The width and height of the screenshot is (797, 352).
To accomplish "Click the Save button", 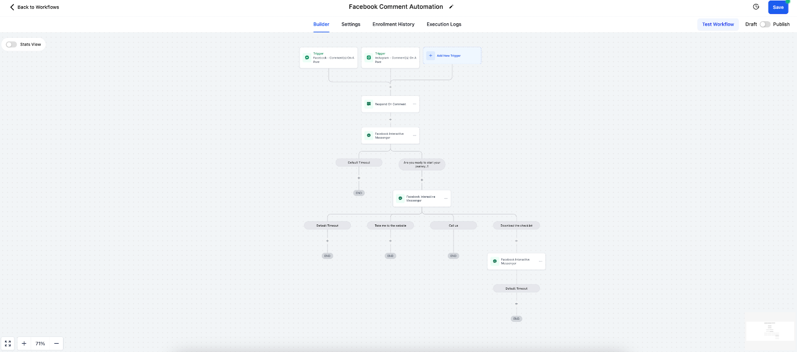I will (778, 7).
